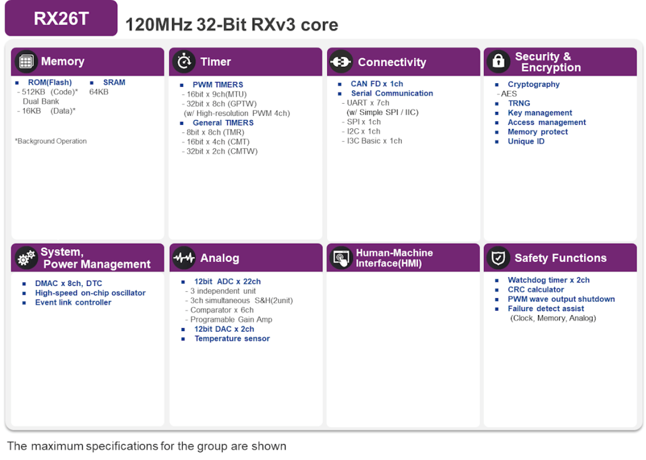Click the Cryptography link
This screenshot has width=646, height=460.
534,84
